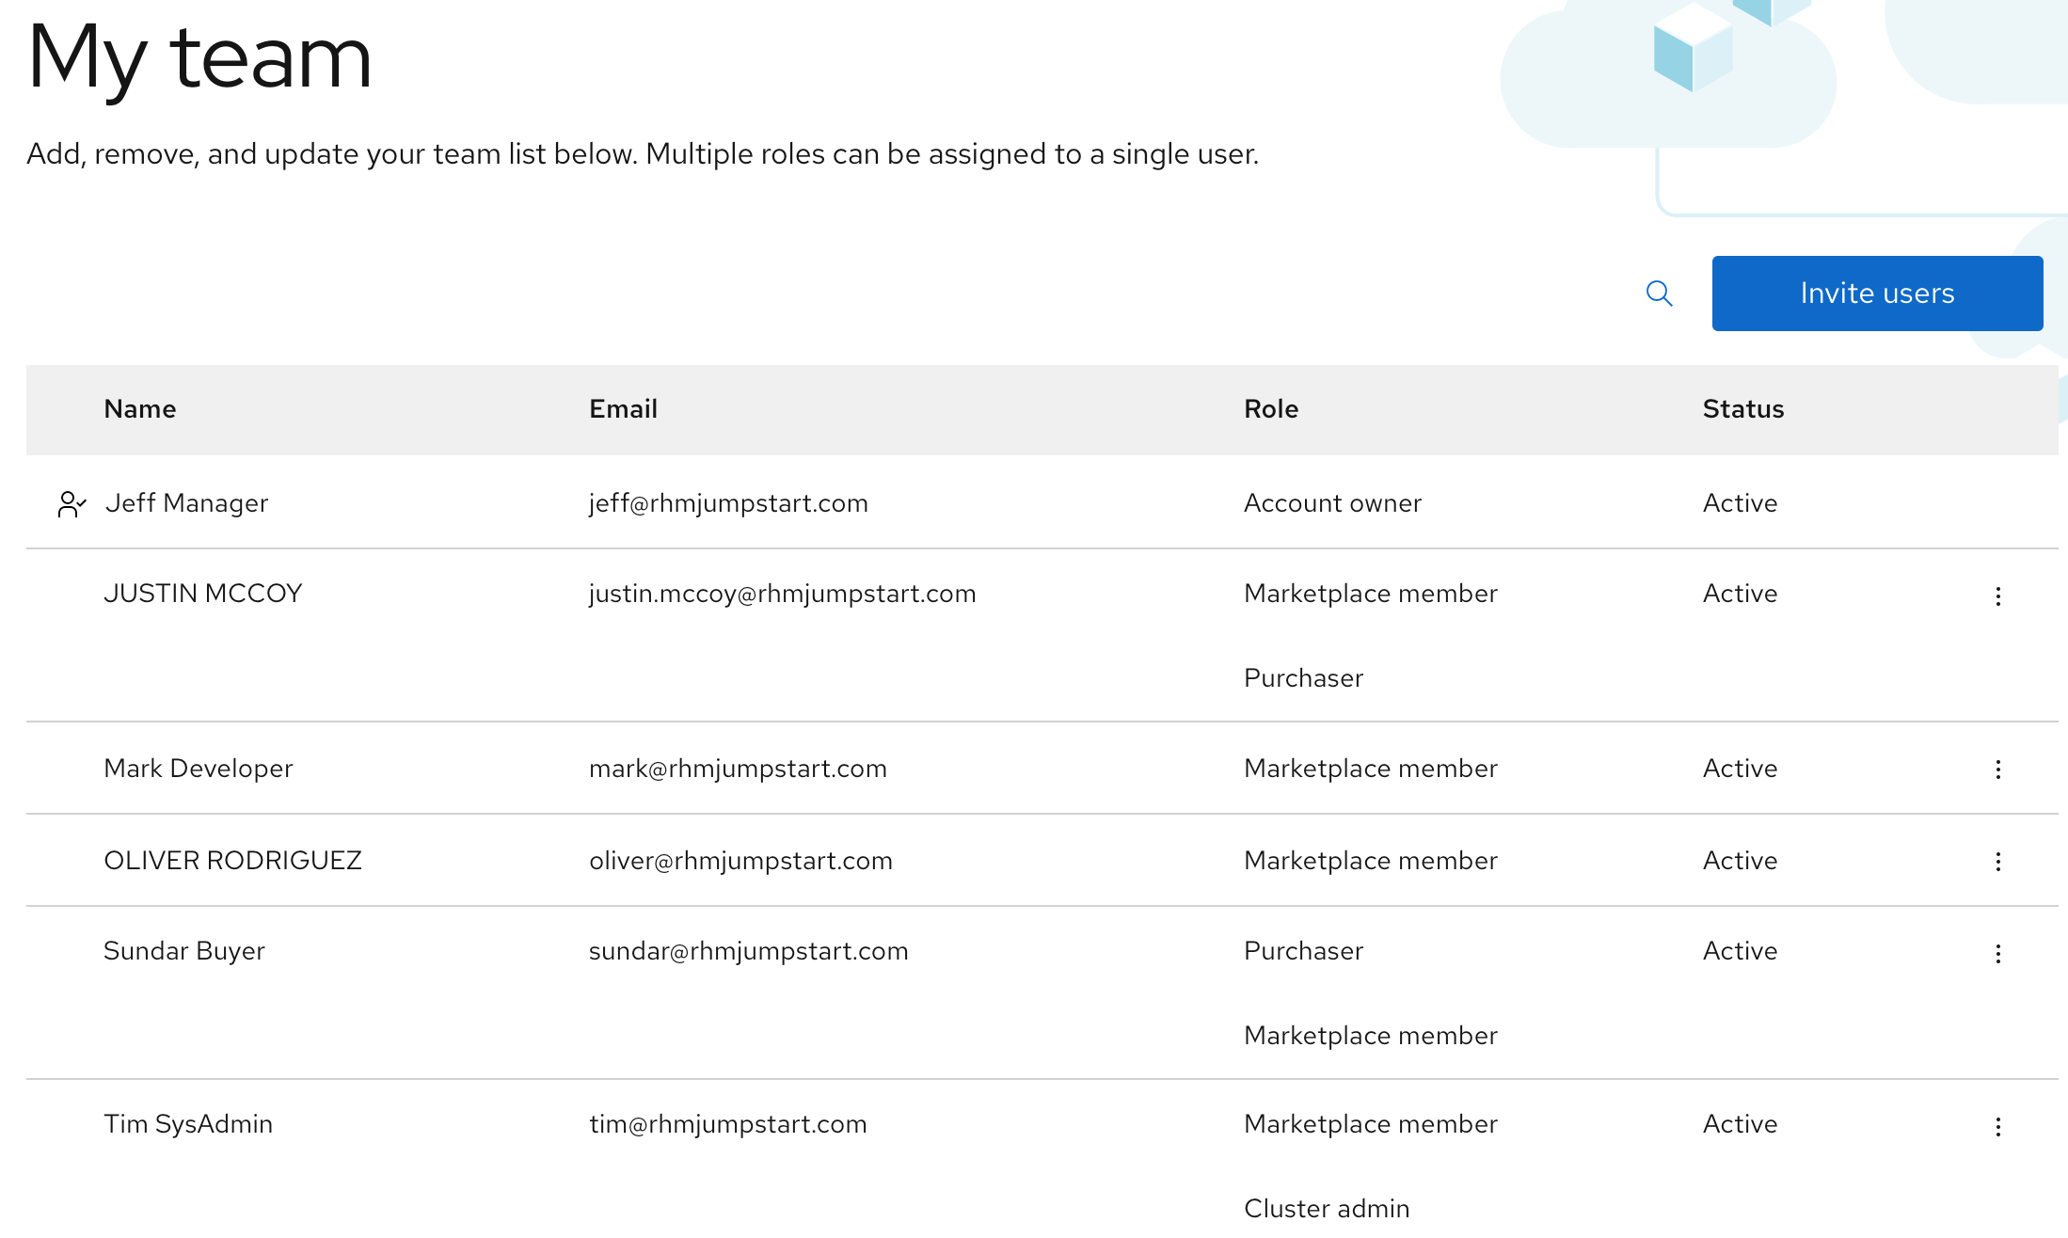The height and width of the screenshot is (1238, 2068).
Task: Click Justin McCoy's Active status
Action: pos(1740,594)
